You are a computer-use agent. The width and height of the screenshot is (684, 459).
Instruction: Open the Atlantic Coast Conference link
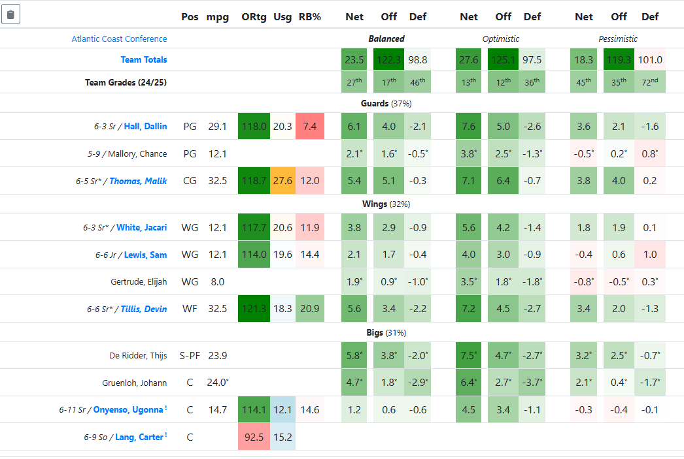119,39
